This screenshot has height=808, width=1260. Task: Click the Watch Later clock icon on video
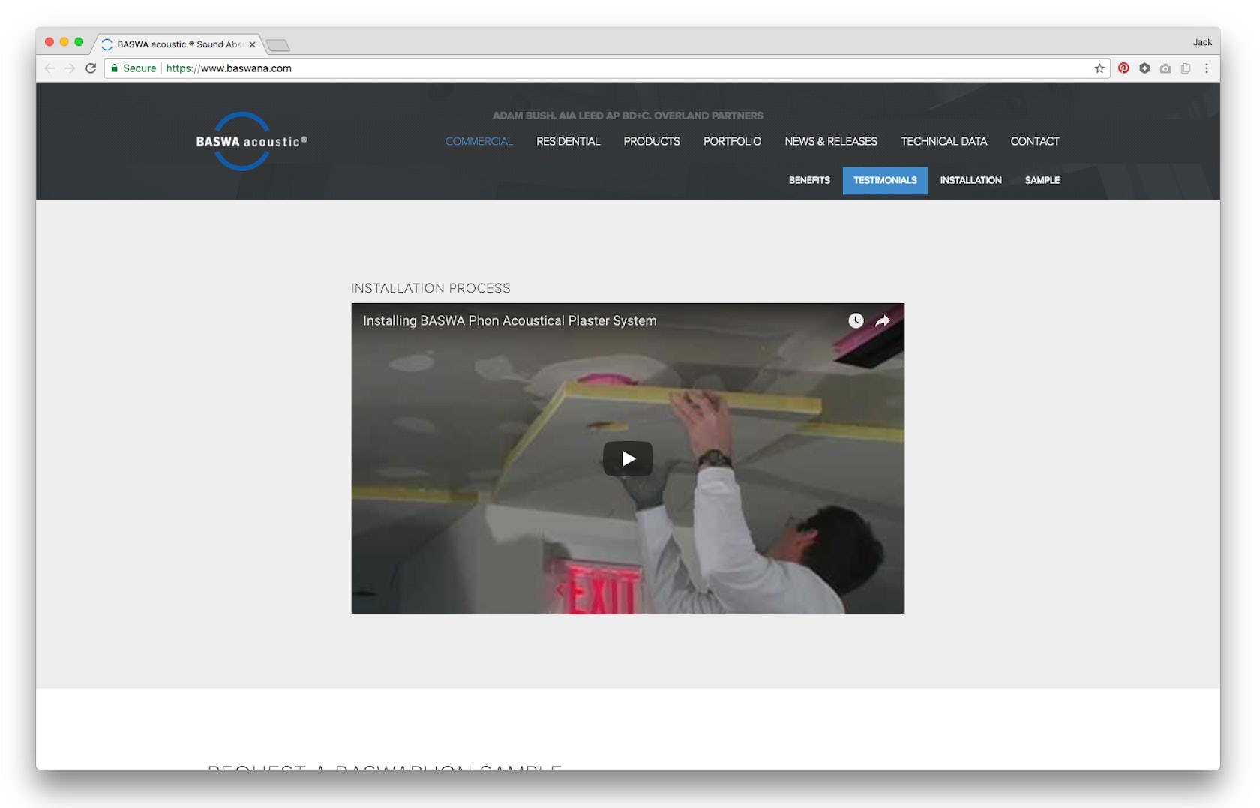pos(856,320)
